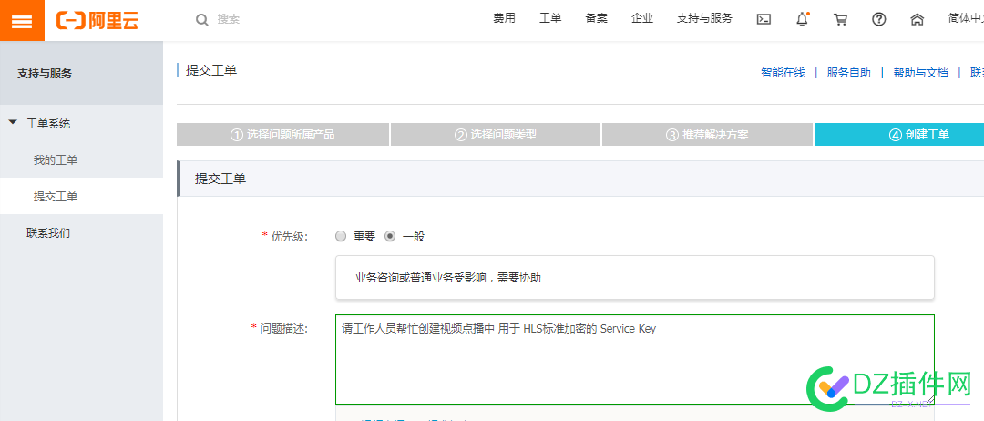Open the 工单 menu
The image size is (984, 421).
coord(550,19)
